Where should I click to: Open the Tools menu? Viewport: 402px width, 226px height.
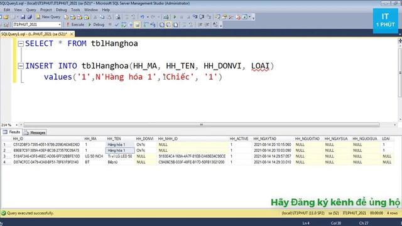click(x=75, y=10)
